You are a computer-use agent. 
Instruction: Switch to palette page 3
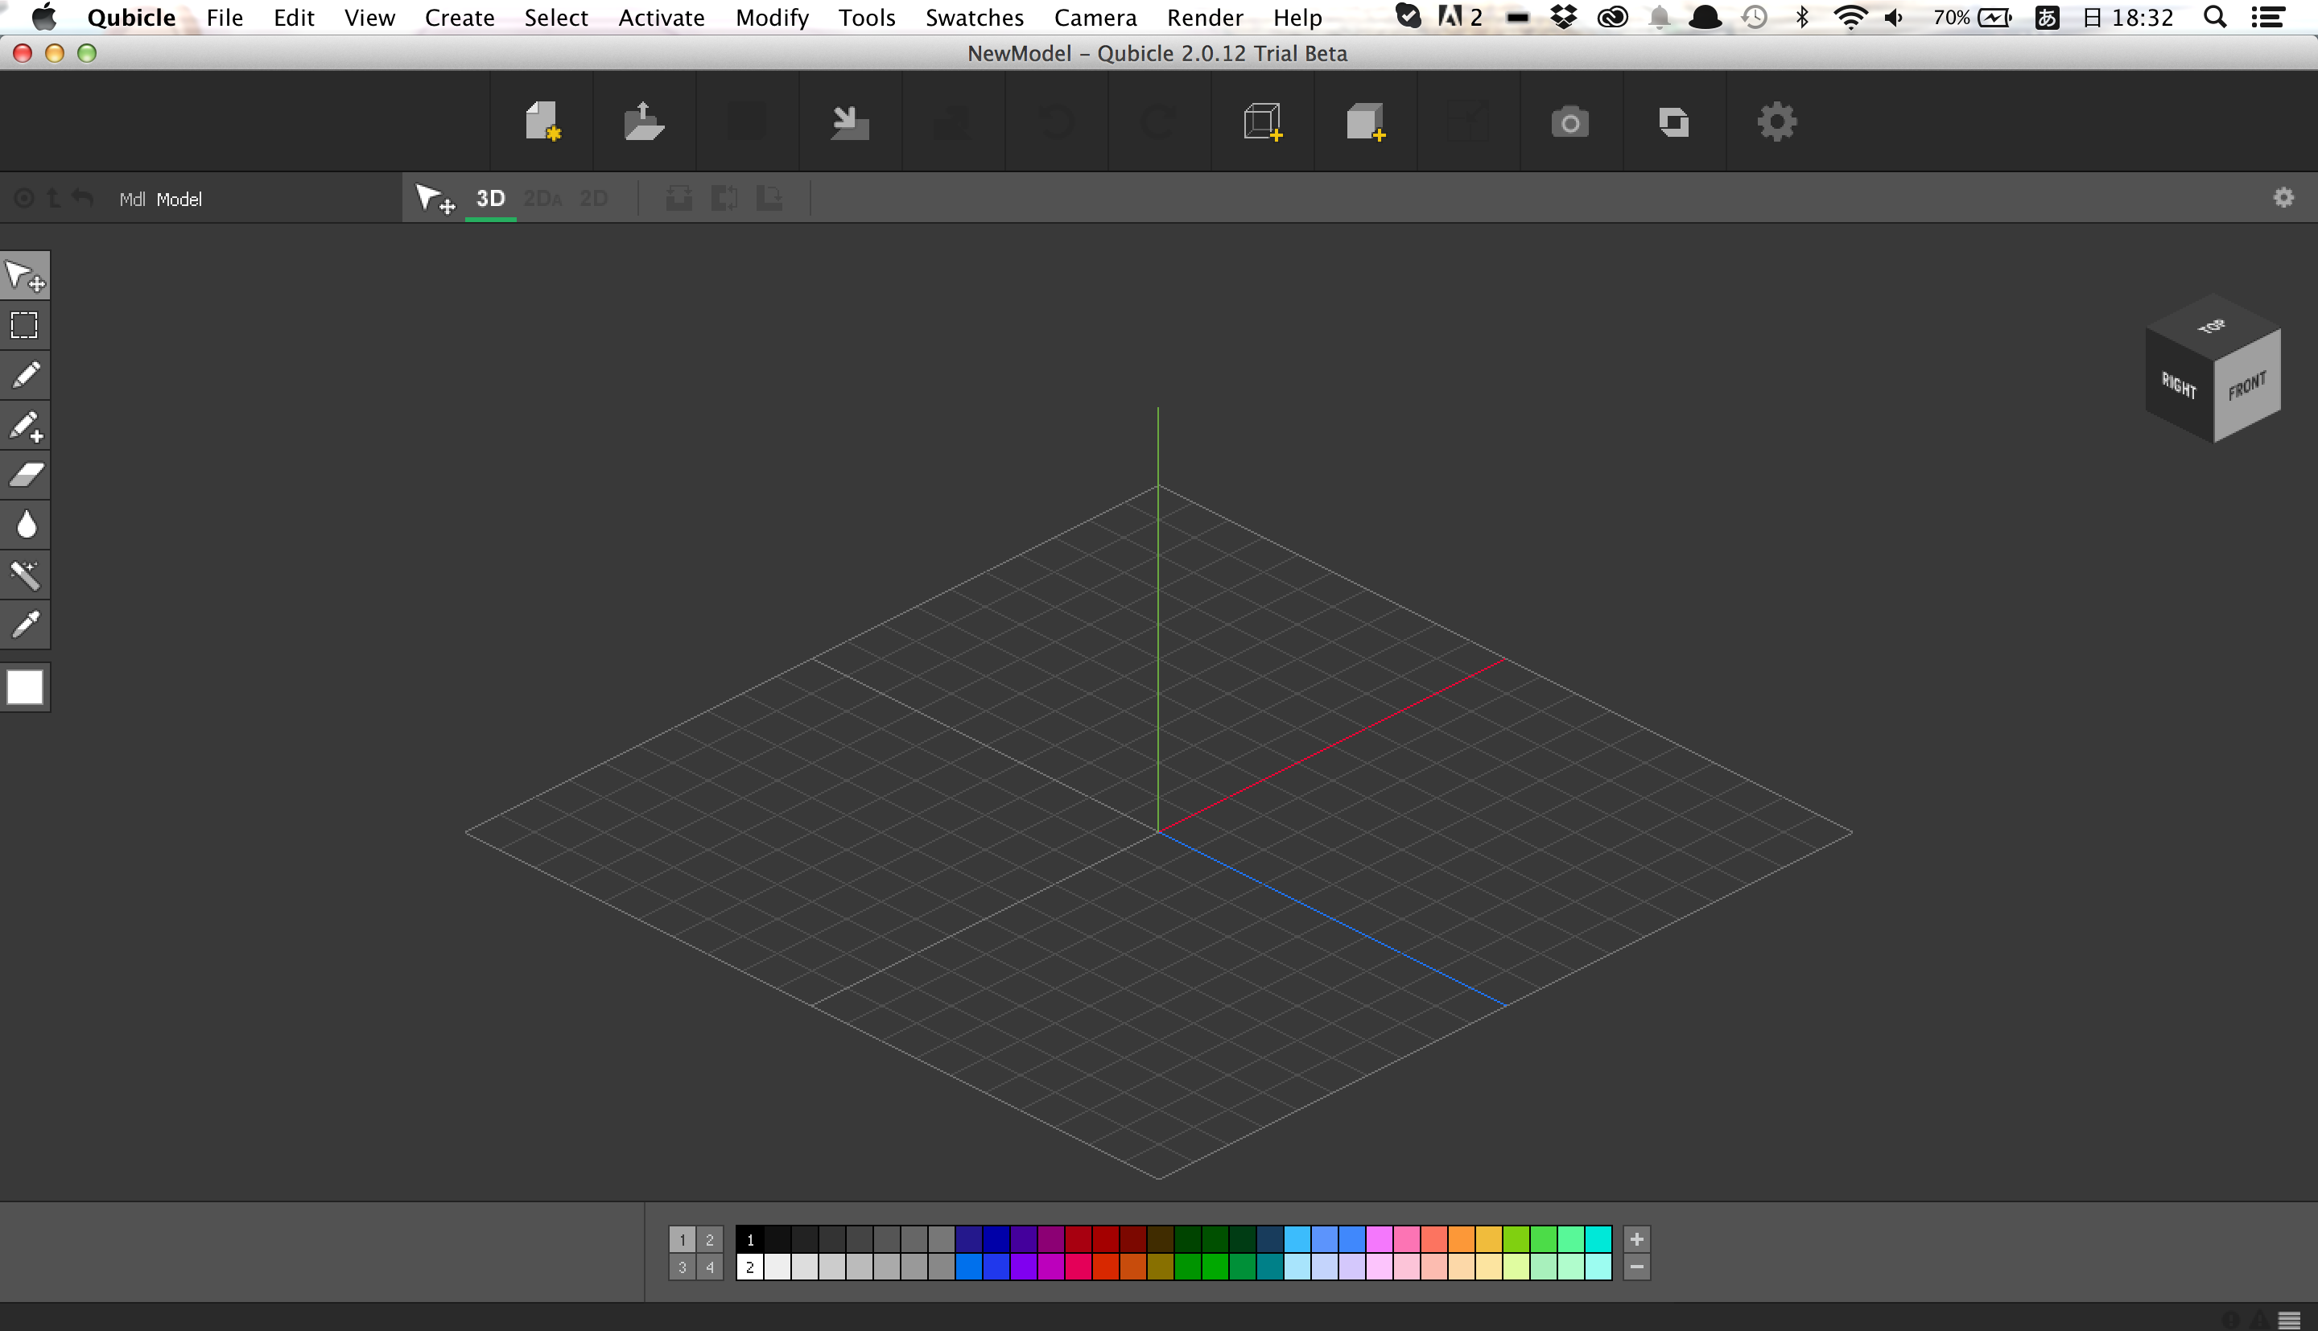(x=682, y=1267)
